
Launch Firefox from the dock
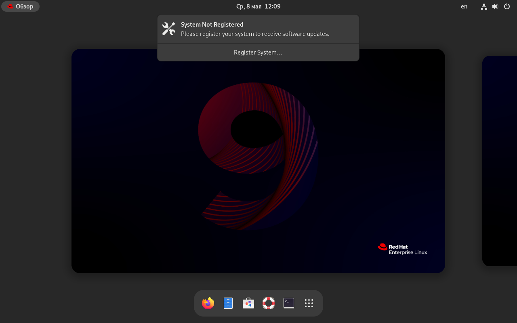(208, 303)
